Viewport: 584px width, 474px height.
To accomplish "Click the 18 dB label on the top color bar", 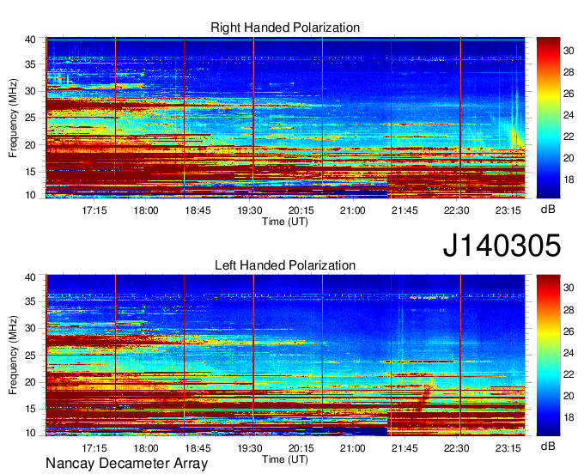I will pos(569,179).
